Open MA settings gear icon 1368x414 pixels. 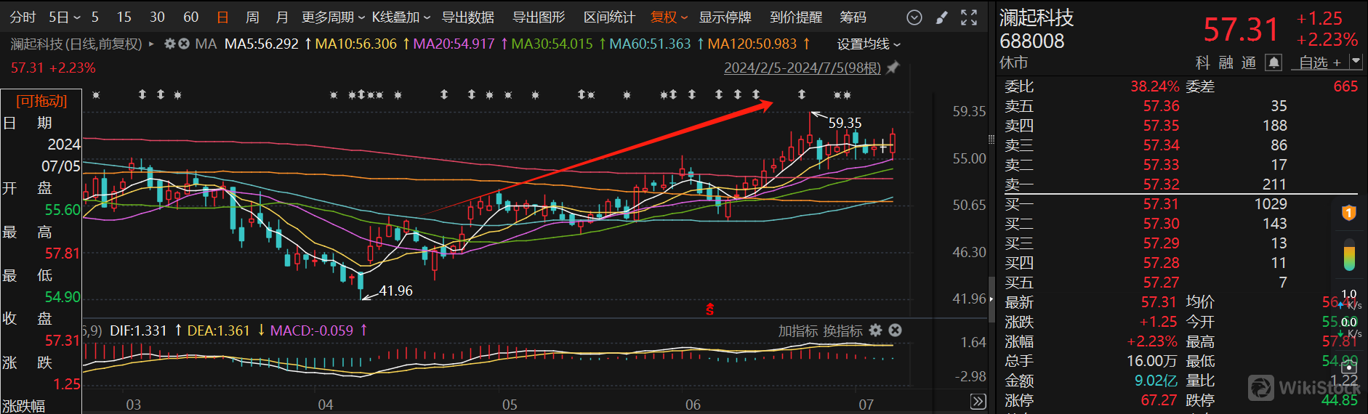click(x=170, y=44)
